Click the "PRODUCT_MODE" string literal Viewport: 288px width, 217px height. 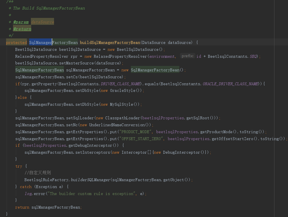click(x=135, y=132)
